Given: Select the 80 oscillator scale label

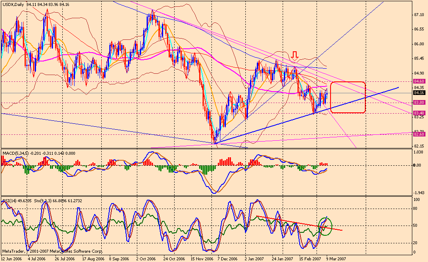Looking at the screenshot, I should (x=416, y=209).
